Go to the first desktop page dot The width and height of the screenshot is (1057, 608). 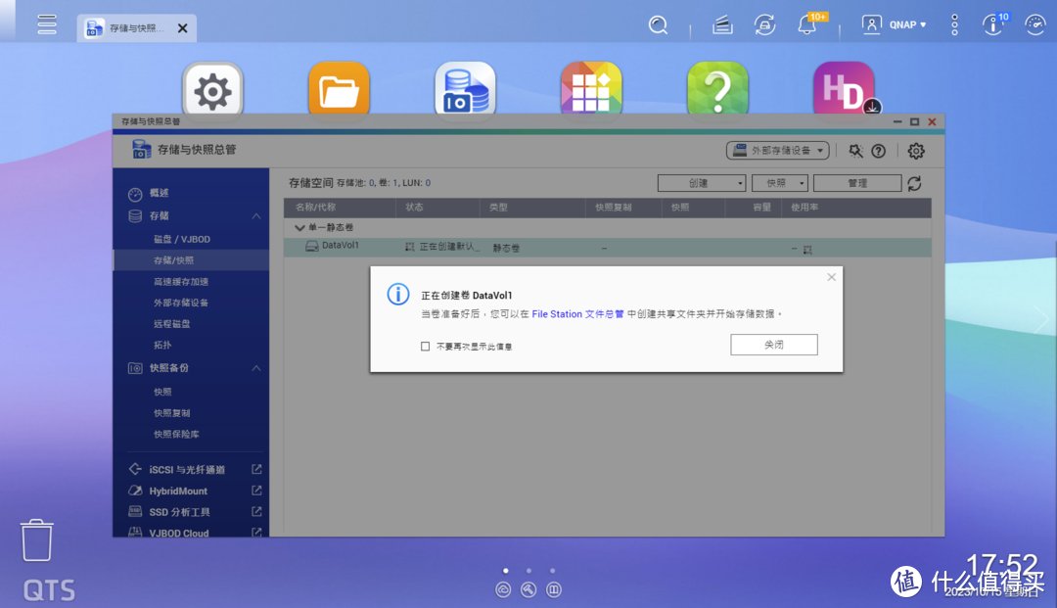coord(506,570)
